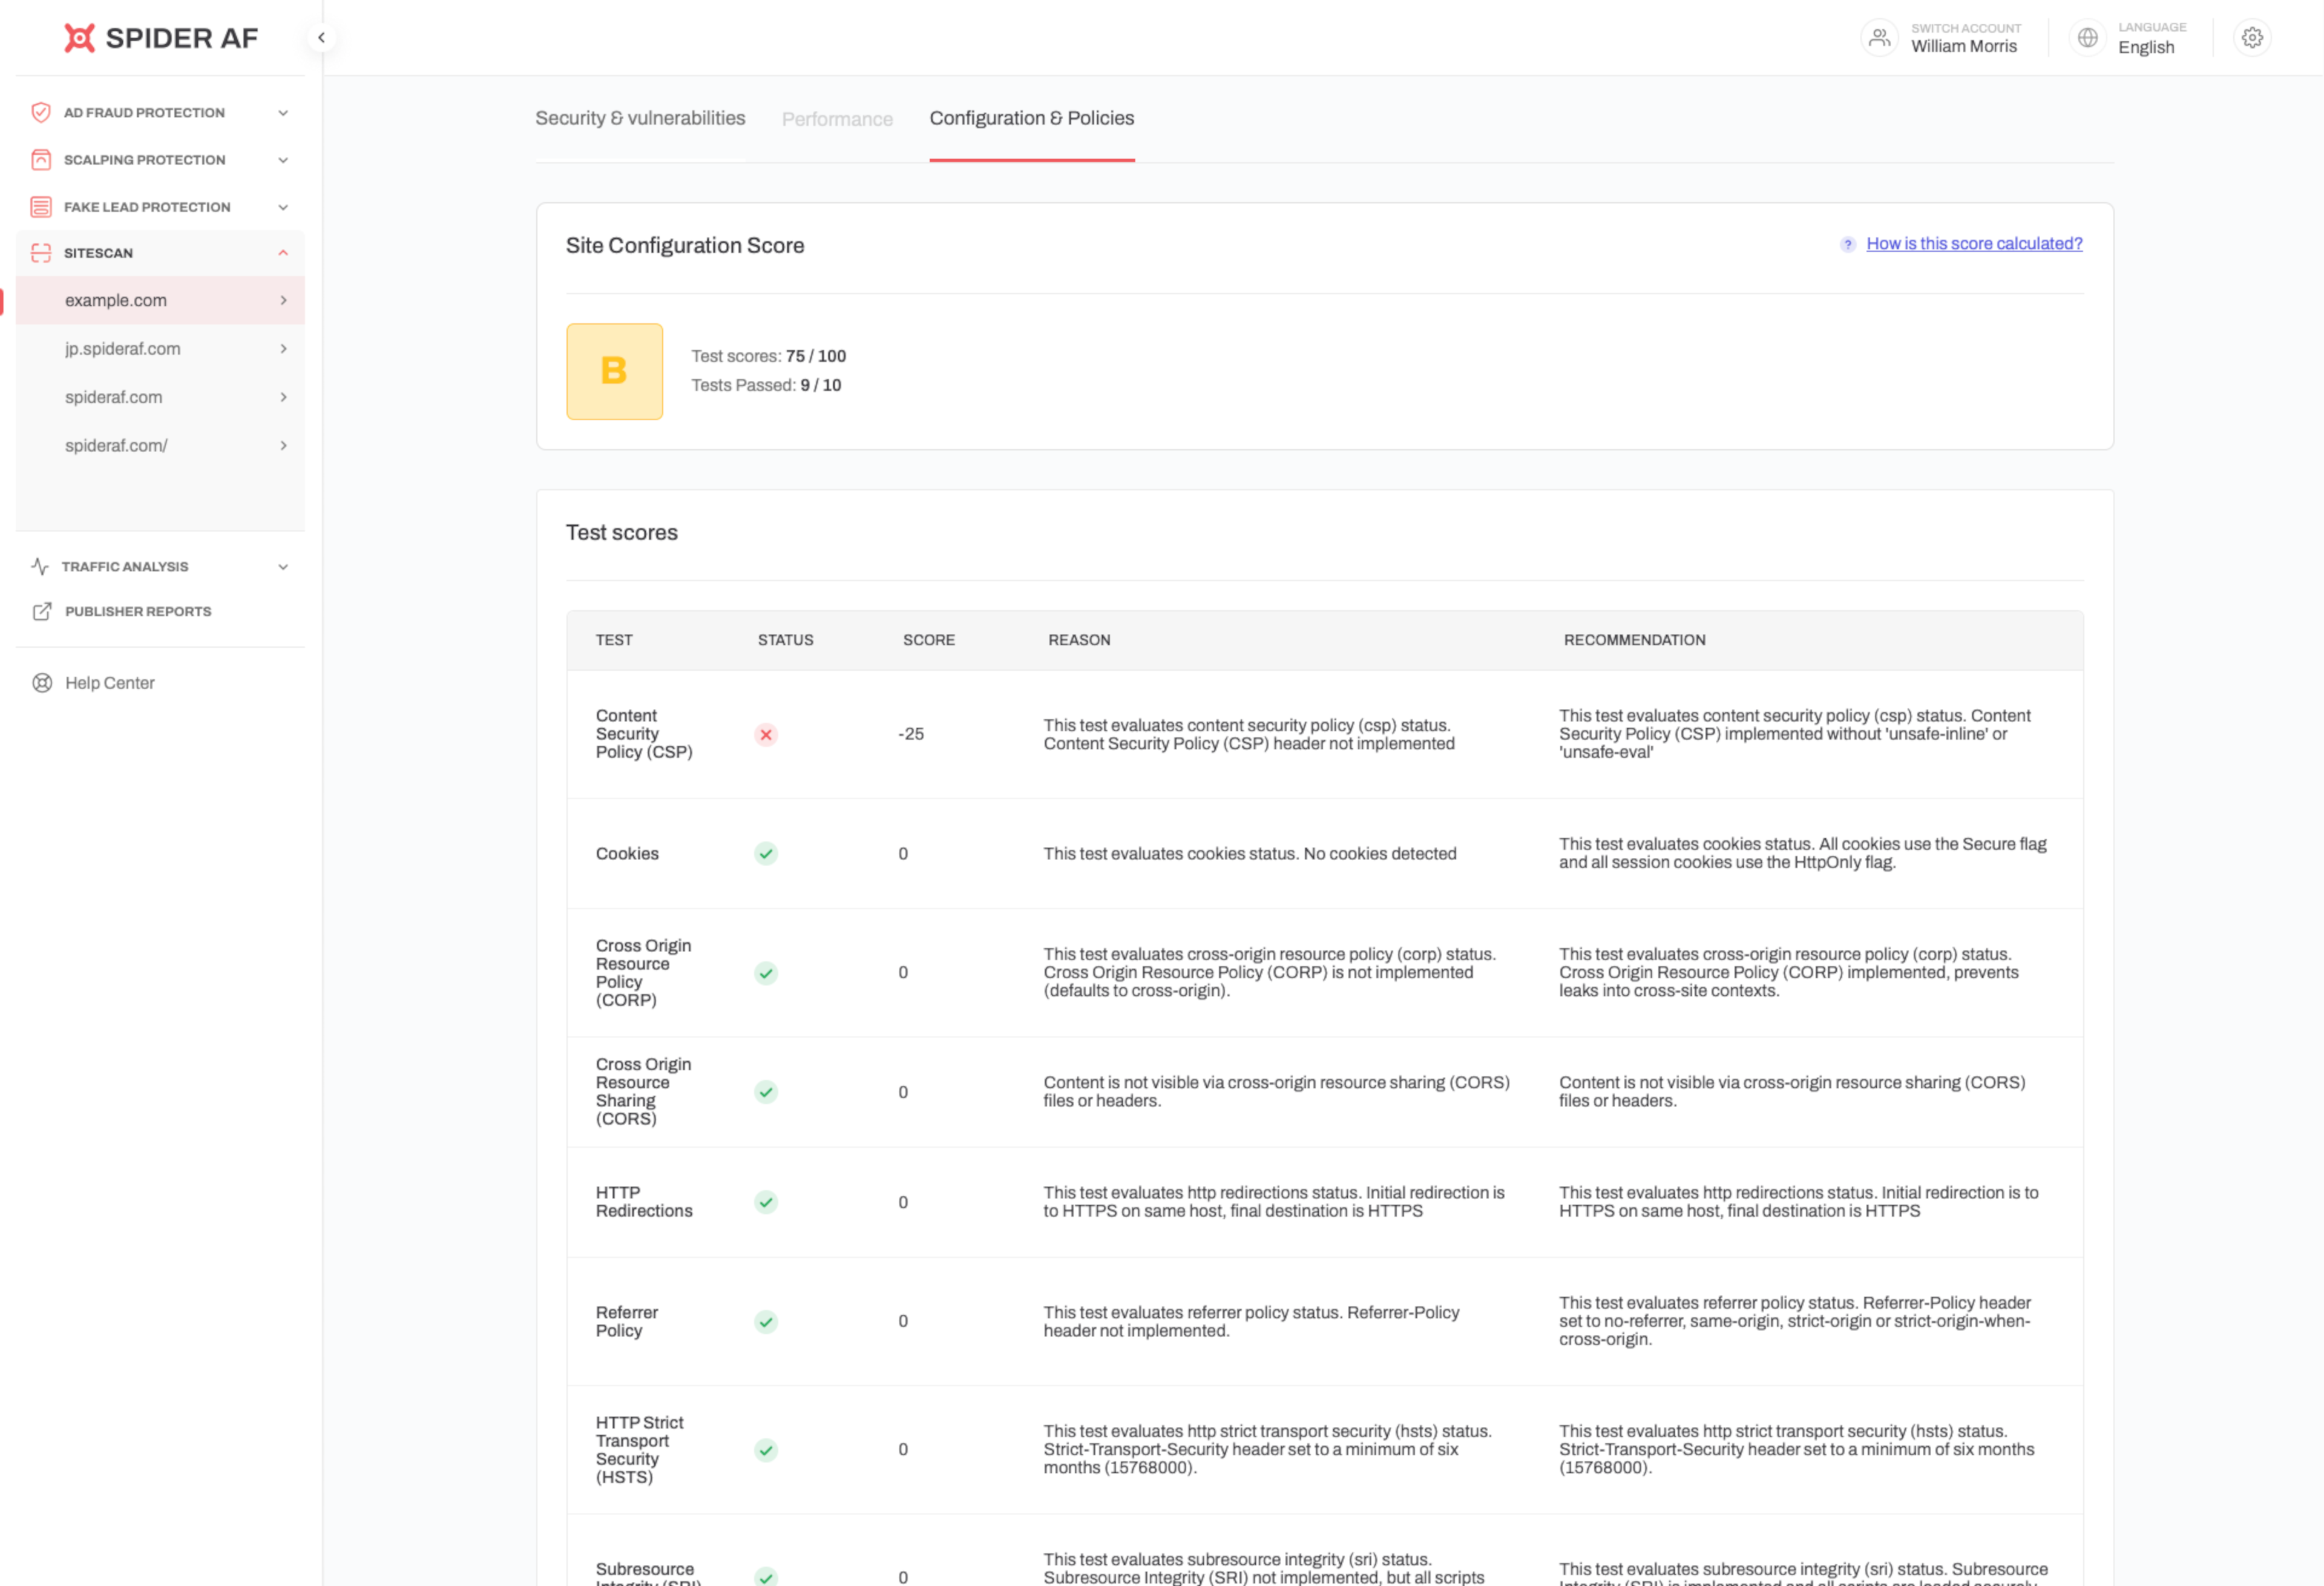Click the green check status for CORS row
This screenshot has width=2324, height=1586.
766,1092
